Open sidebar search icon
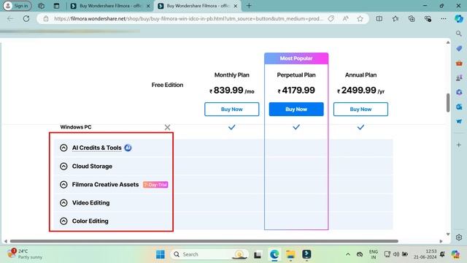Image resolution: width=467 pixels, height=263 pixels. pyautogui.click(x=459, y=34)
